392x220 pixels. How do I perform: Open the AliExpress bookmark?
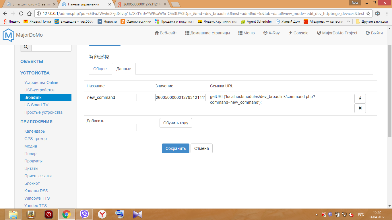(x=324, y=21)
